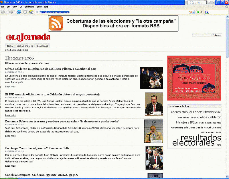Expand the address bar URL dropdown arrow
229x179 pixels.
[x=194, y=12]
